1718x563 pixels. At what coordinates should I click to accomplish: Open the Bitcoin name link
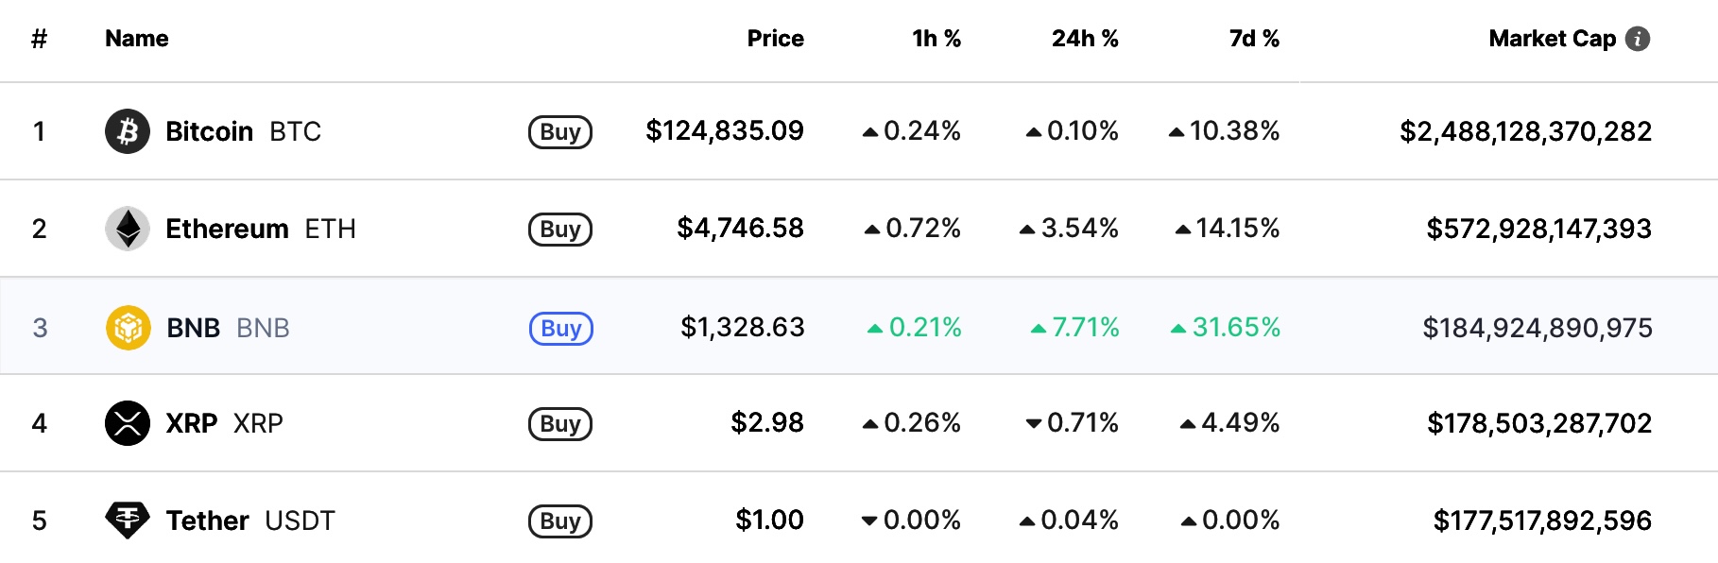tap(209, 131)
